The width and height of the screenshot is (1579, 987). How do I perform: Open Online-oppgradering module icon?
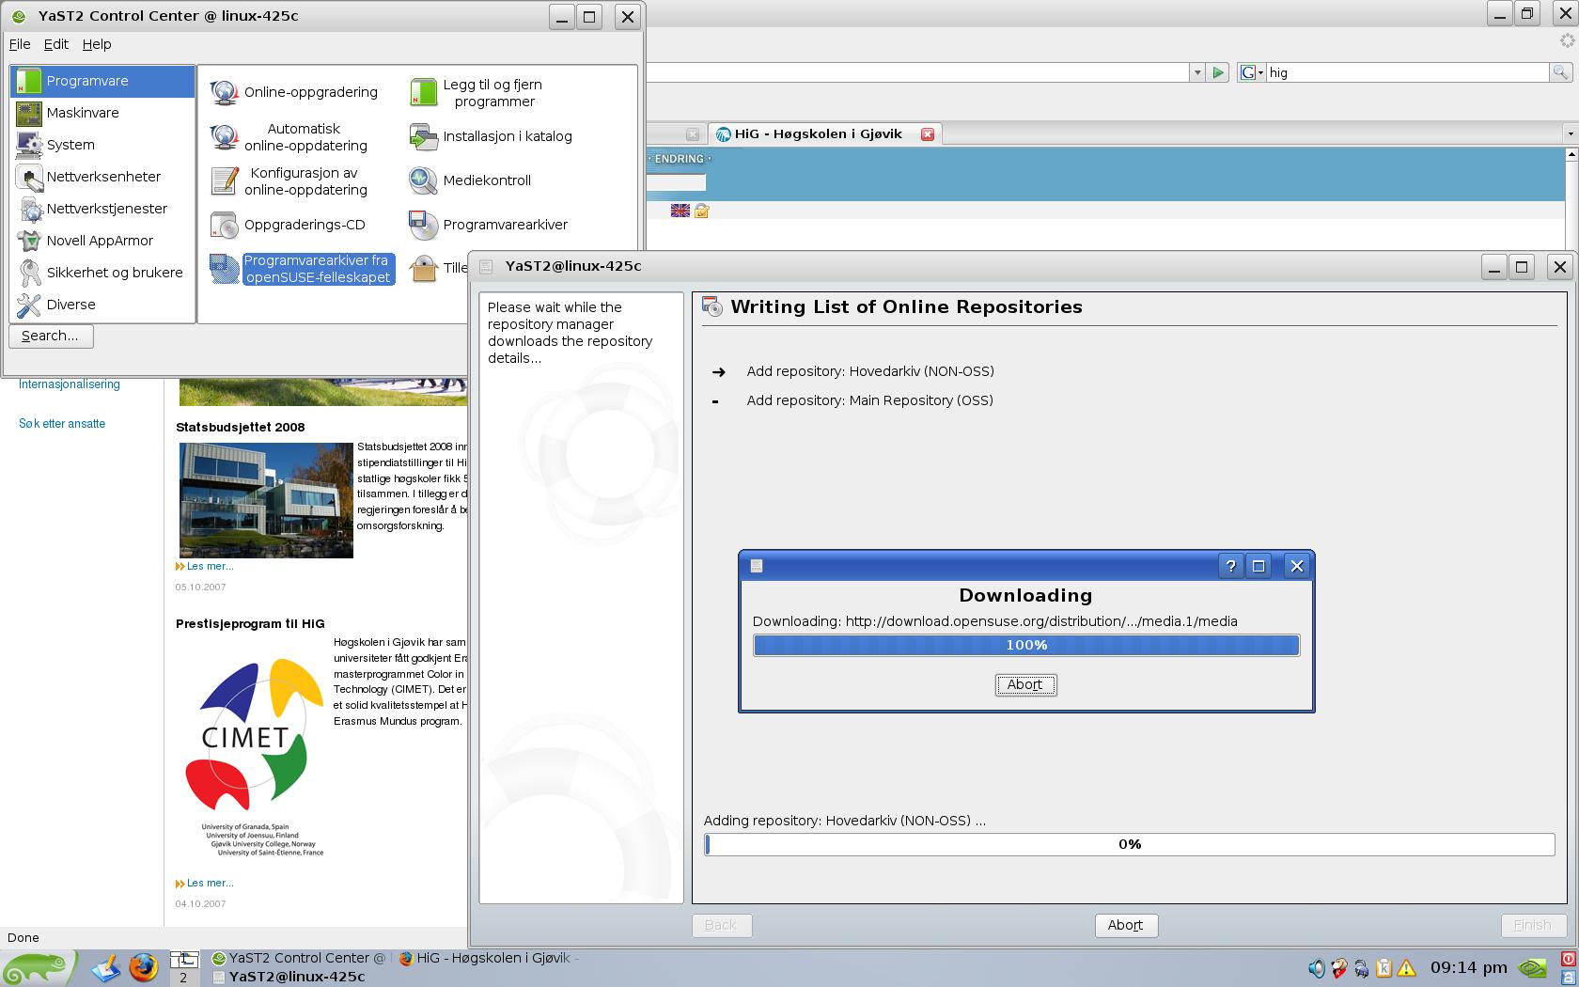224,92
